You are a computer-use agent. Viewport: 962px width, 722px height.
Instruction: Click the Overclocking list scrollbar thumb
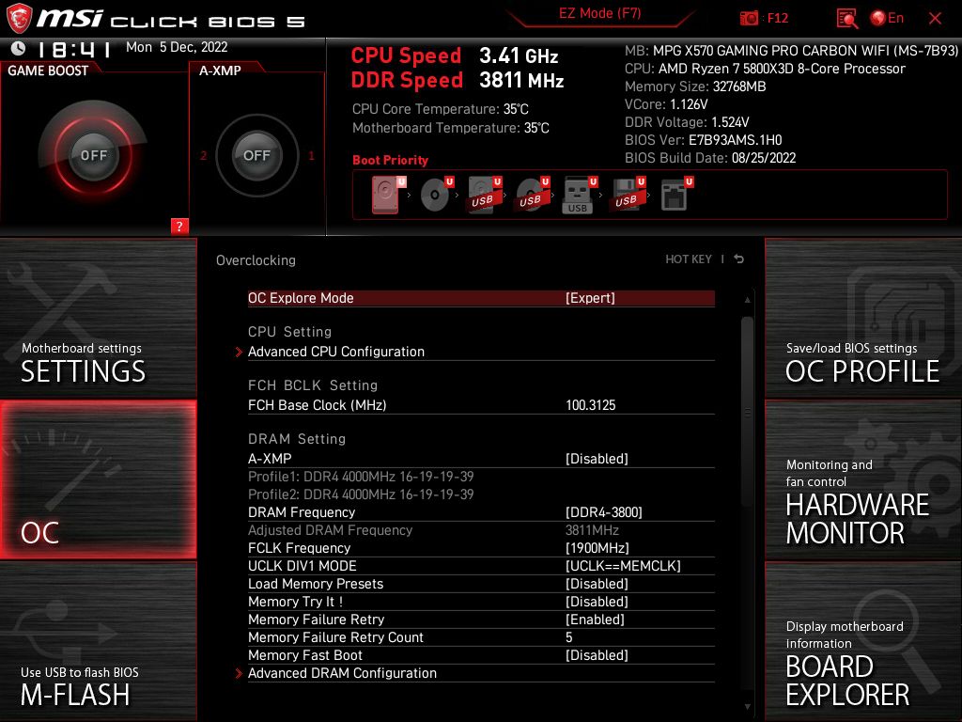click(x=747, y=412)
